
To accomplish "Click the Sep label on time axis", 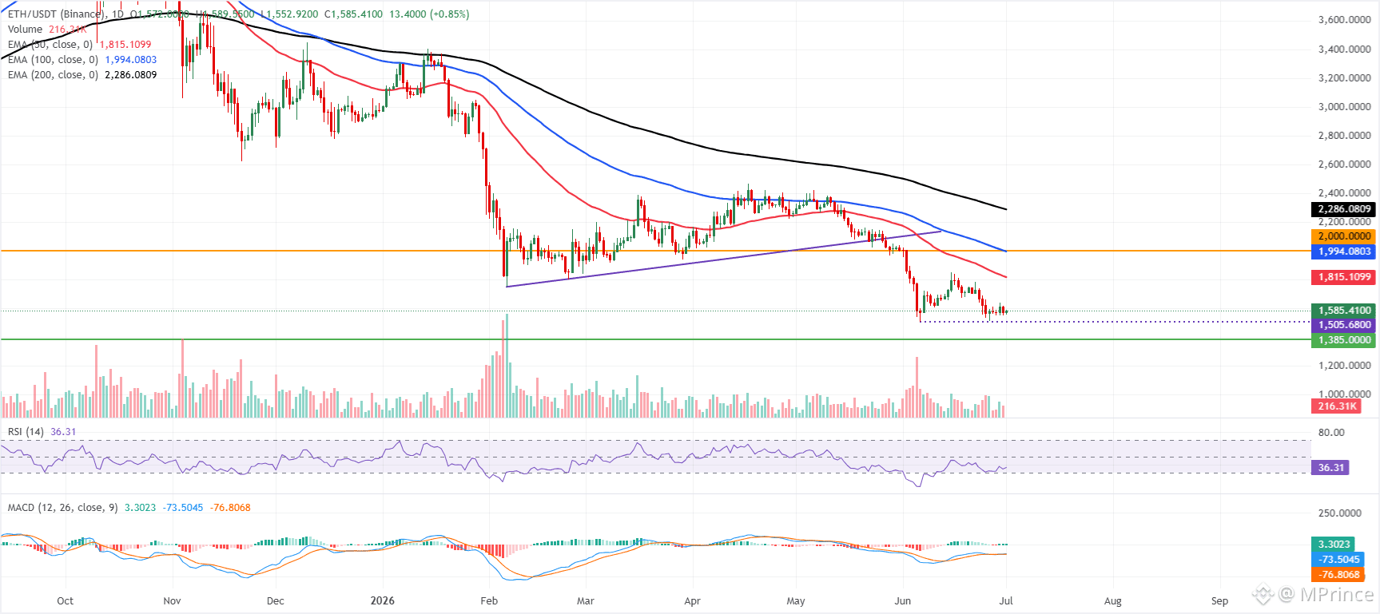I will [x=1219, y=601].
